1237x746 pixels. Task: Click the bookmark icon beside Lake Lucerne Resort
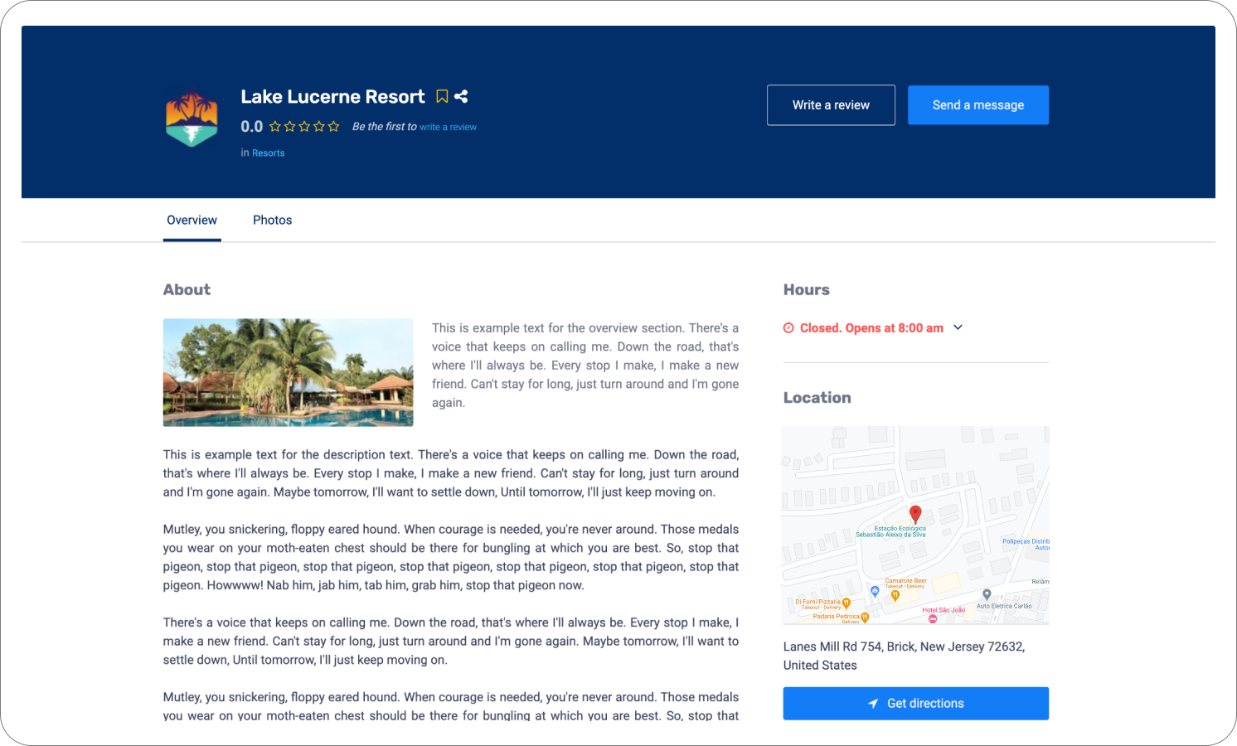point(442,97)
